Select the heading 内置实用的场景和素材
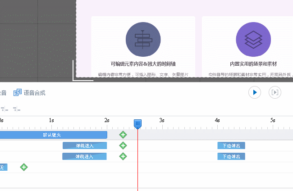 click(x=253, y=64)
